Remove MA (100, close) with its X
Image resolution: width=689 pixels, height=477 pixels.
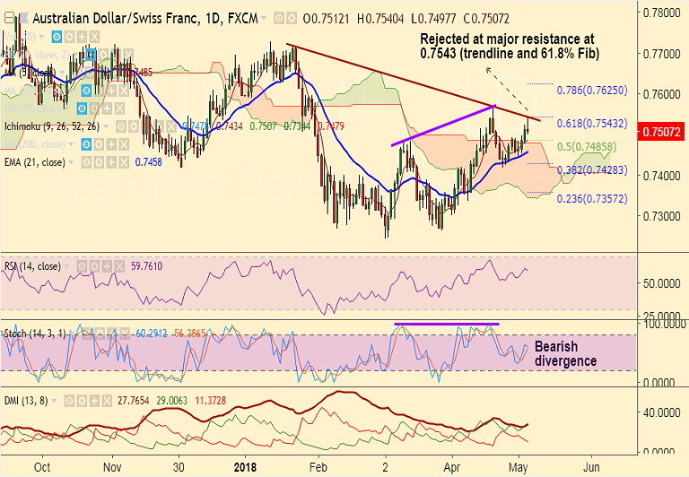point(125,91)
